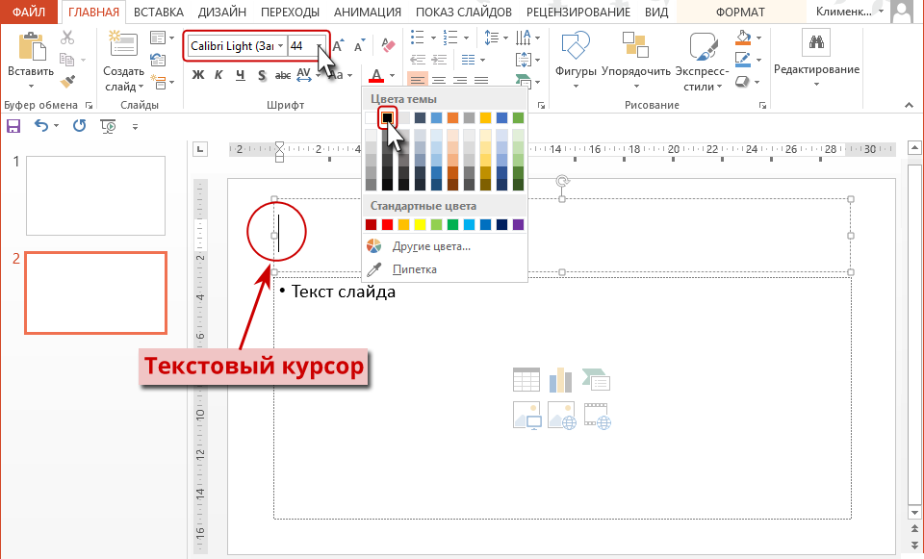The image size is (924, 559).
Task: Toggle underline Ч formatting
Action: pos(240,75)
